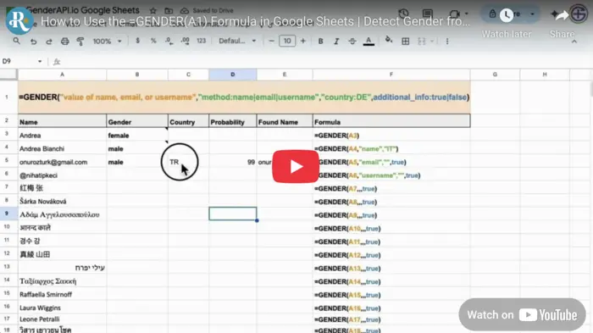Open the comments icon
Image resolution: width=593 pixels, height=333 pixels.
tap(427, 14)
